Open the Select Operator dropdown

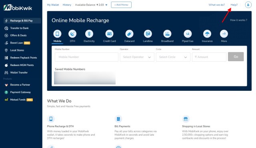[x=137, y=57]
